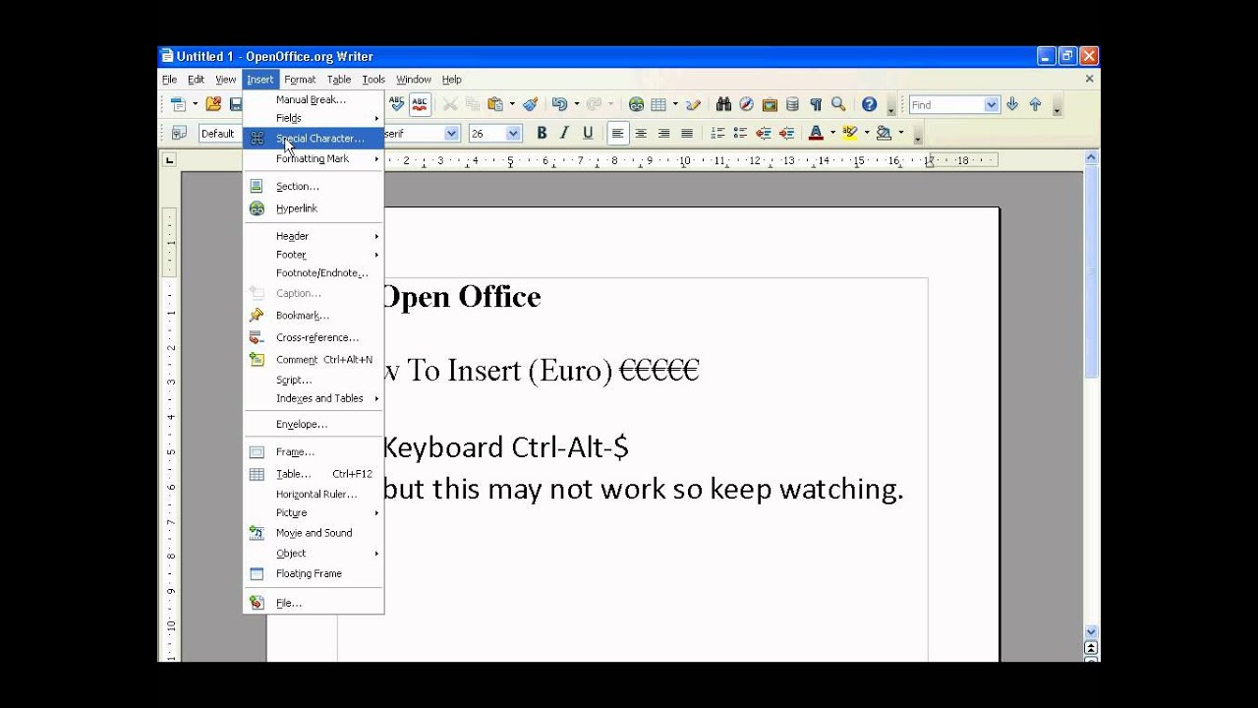Click the Find & Replace binoculars icon
The image size is (1258, 708).
pyautogui.click(x=723, y=104)
